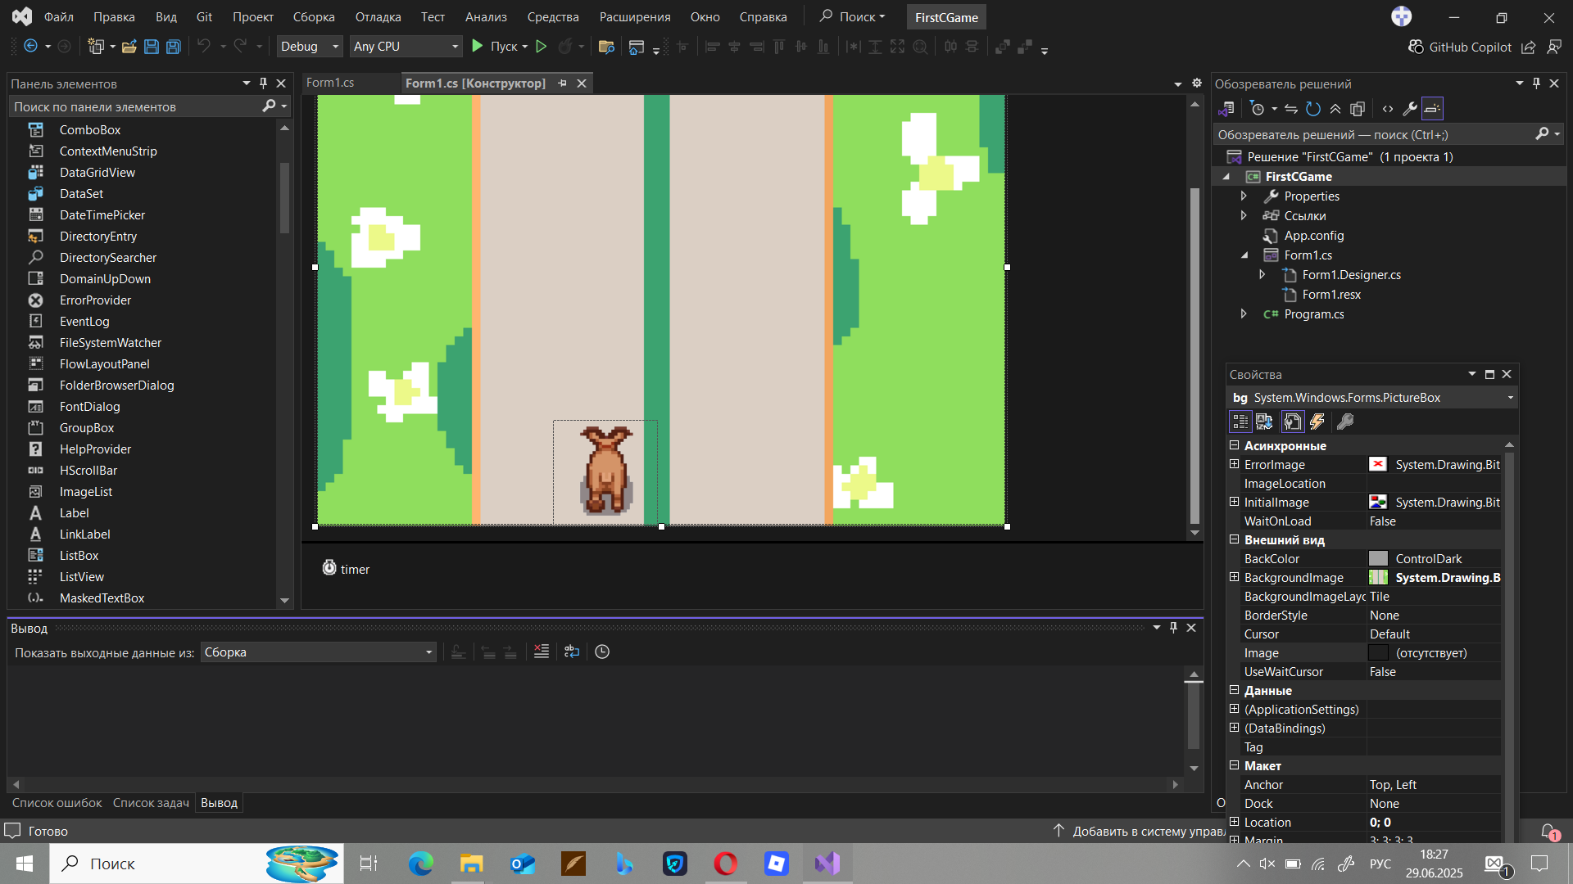Screen dimensions: 1573x884
Task: Expand the BackgroundImage property
Action: pyautogui.click(x=1234, y=577)
